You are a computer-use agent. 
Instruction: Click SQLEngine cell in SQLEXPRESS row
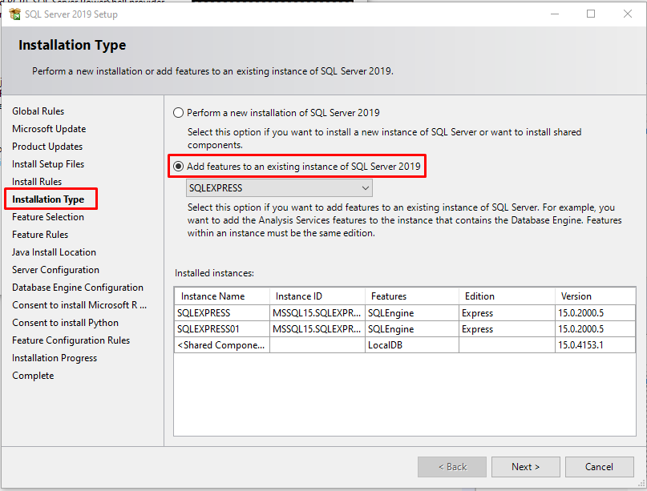[412, 313]
